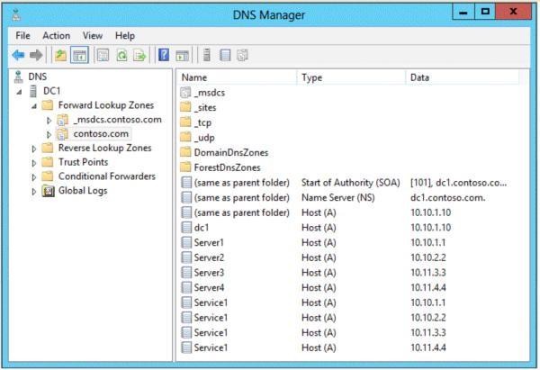Click the Up One Level folder icon
540x370 pixels.
(x=60, y=55)
